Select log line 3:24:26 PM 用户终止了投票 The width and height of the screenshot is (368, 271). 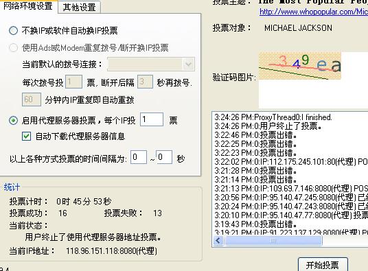point(268,126)
